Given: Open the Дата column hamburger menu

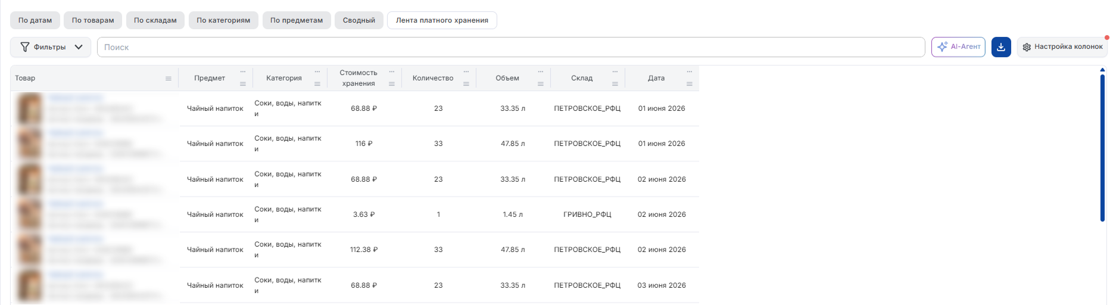Looking at the screenshot, I should coord(690,84).
